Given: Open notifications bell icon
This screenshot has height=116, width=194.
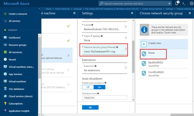Looking at the screenshot, I should (x=177, y=3).
